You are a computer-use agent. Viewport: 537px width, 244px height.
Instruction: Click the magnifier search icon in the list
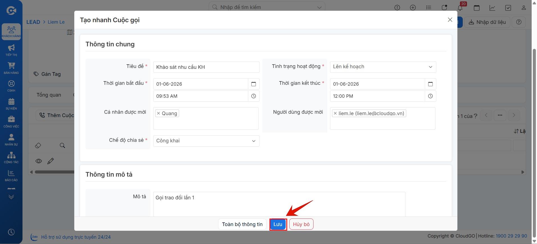62,145
